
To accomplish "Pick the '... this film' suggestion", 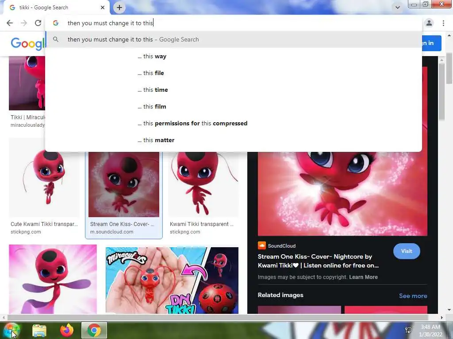I will click(x=234, y=106).
